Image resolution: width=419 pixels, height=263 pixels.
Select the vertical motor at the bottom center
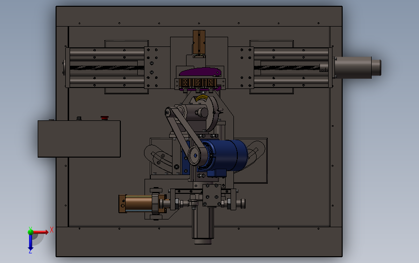tap(203, 224)
